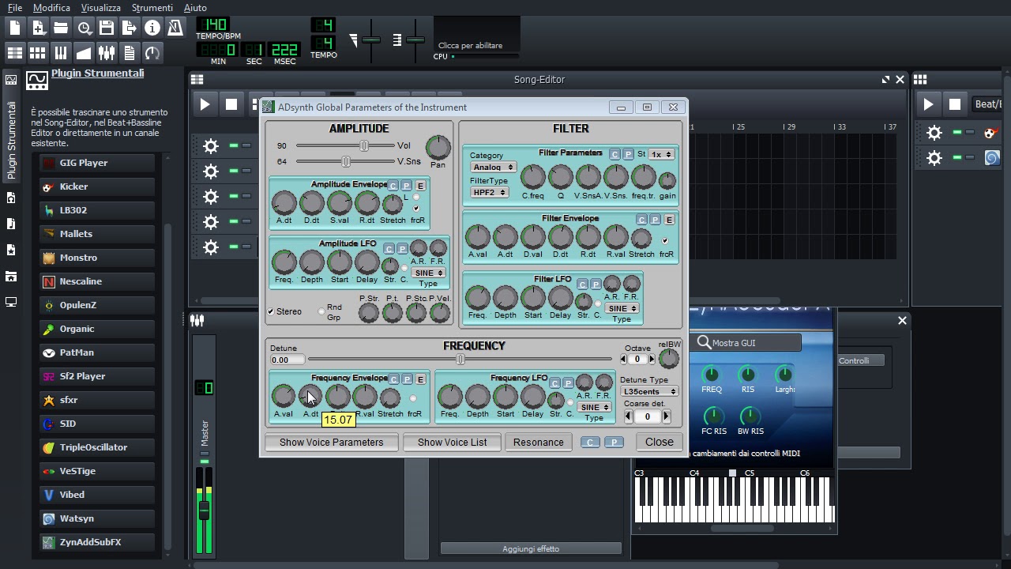Click the Amplitude Envelope E button
The image size is (1011, 569).
[420, 186]
